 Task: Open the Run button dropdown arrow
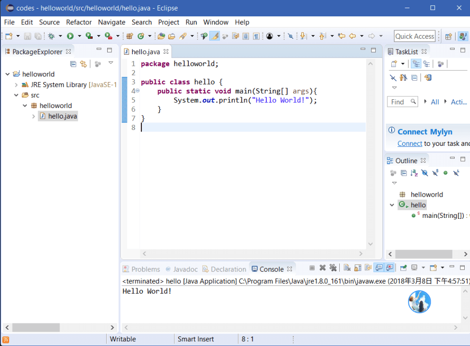click(79, 36)
